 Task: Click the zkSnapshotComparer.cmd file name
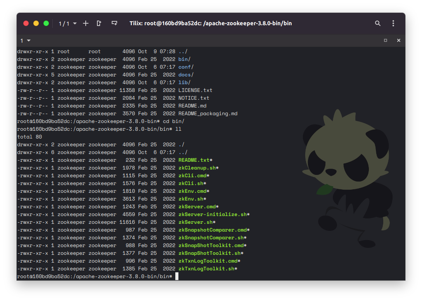[213, 230]
